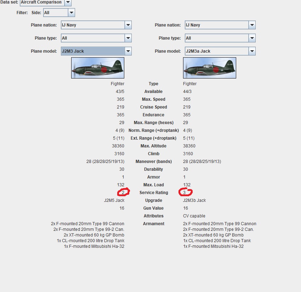301x292 pixels.
Task: Click the Gun Value label
Action: click(x=153, y=208)
